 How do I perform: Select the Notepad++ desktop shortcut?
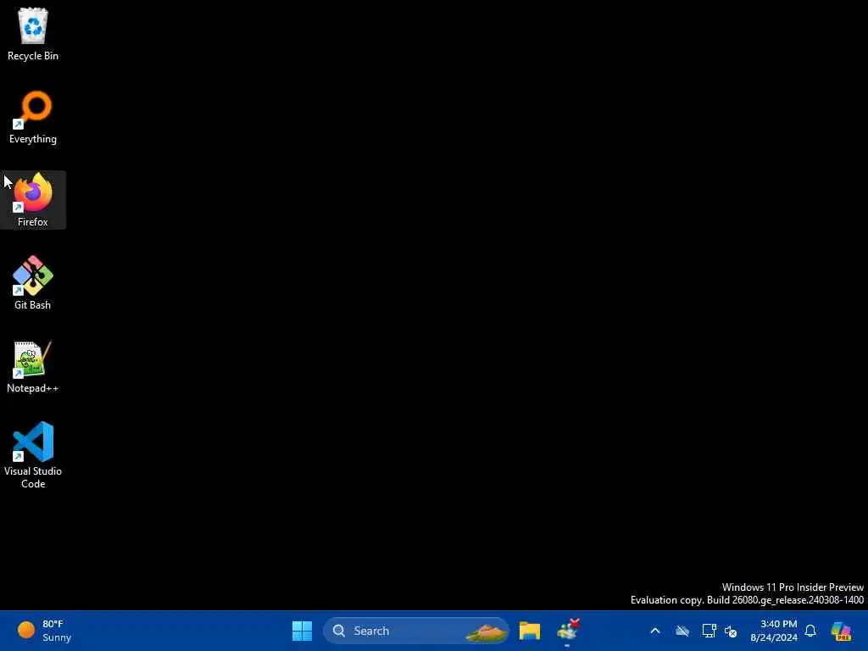pos(33,366)
